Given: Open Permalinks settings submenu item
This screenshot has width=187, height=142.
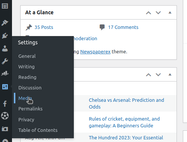Looking at the screenshot, I should pos(30,109).
